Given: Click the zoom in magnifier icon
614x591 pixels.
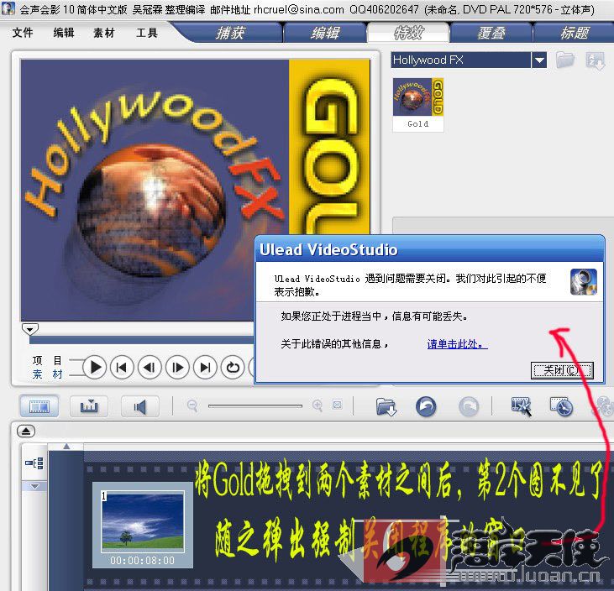Looking at the screenshot, I should (317, 405).
